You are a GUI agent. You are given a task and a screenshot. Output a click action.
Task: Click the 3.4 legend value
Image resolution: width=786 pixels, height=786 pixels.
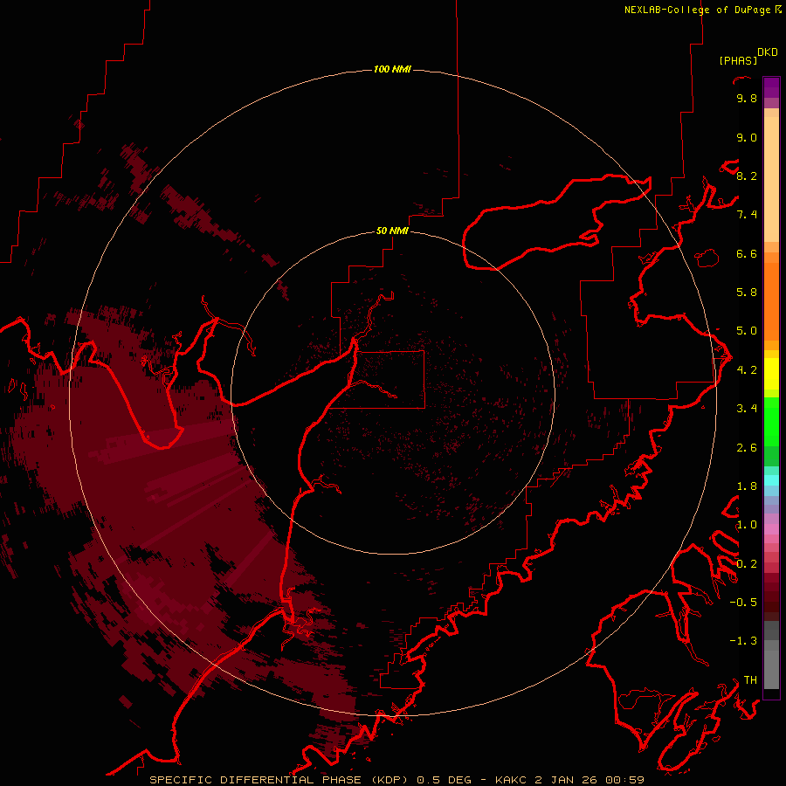coord(747,409)
